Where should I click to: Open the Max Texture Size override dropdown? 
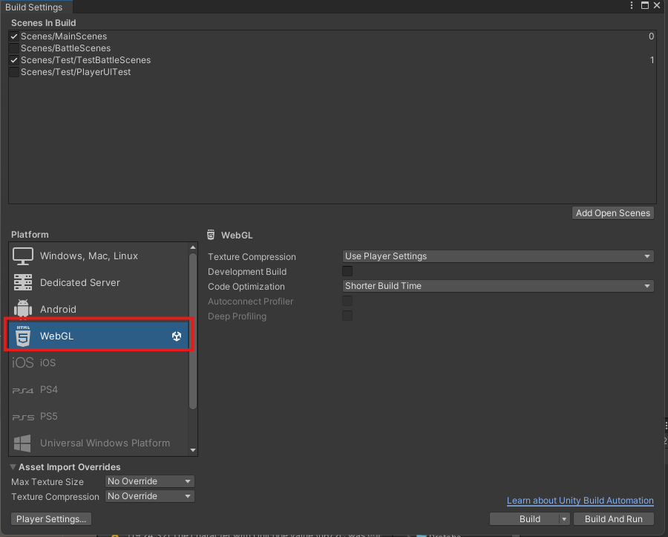click(149, 481)
